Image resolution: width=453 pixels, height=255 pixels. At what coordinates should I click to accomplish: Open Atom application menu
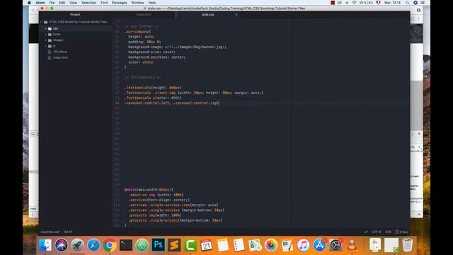pos(40,3)
